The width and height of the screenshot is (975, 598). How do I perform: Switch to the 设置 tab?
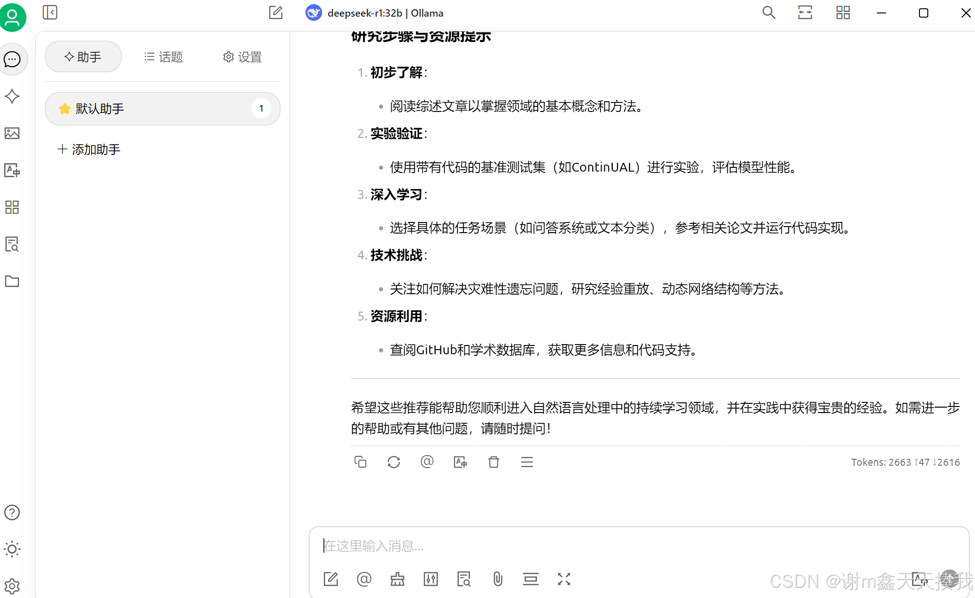tap(242, 57)
